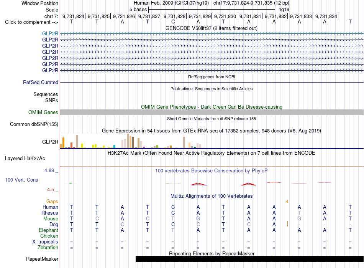Click the H3K27Ac Mark ENCODE title

(x=212, y=153)
